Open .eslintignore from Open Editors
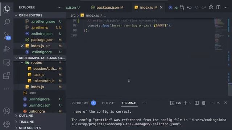This screenshot has width=232, height=130. [x=40, y=52]
